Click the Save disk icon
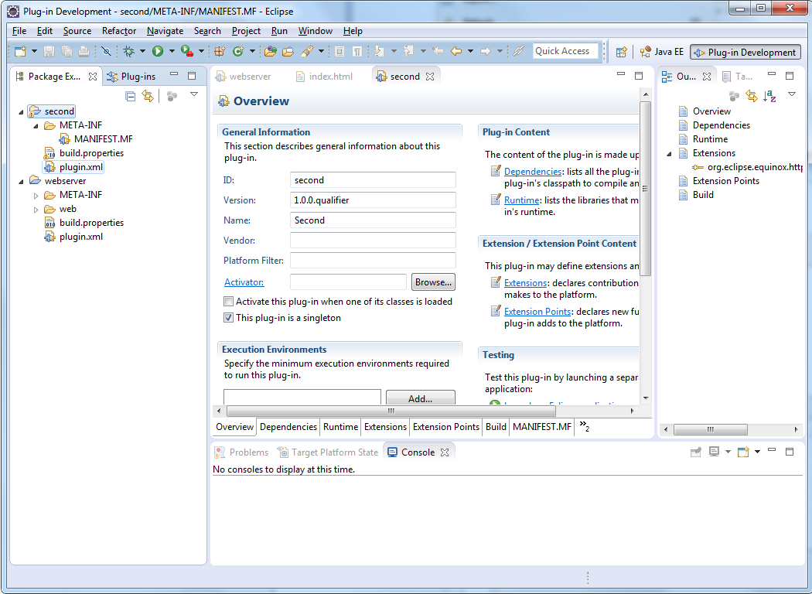This screenshot has width=812, height=594. 49,51
